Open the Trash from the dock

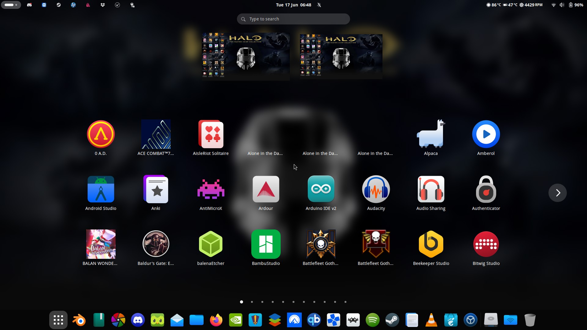(530, 320)
